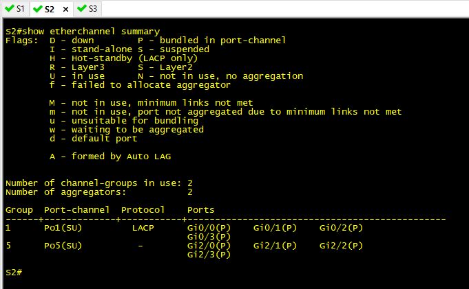Switch to the S1 session tab
Image resolution: width=469 pixels, height=289 pixels.
[x=15, y=9]
